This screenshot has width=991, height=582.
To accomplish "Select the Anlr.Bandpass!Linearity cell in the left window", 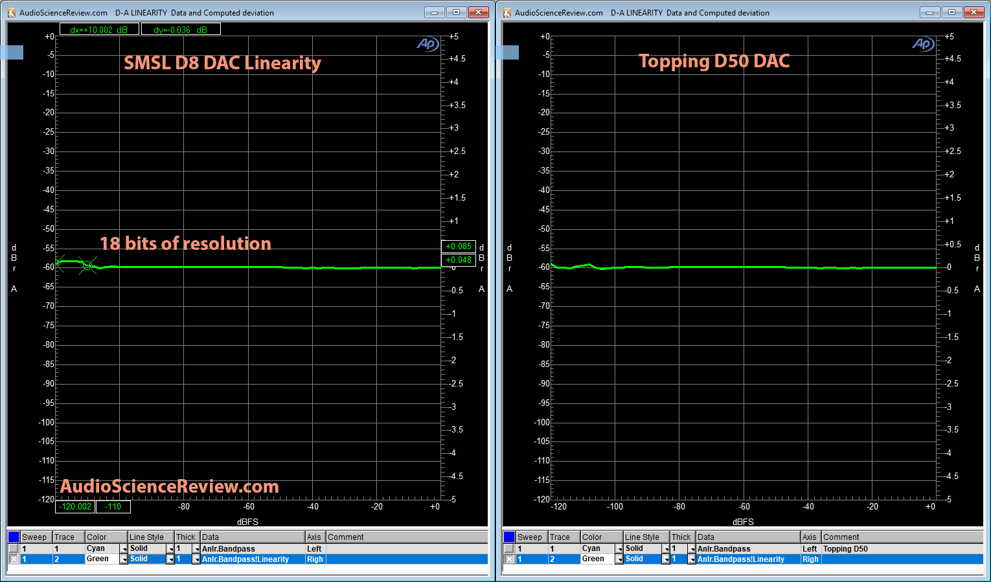I will pos(253,559).
